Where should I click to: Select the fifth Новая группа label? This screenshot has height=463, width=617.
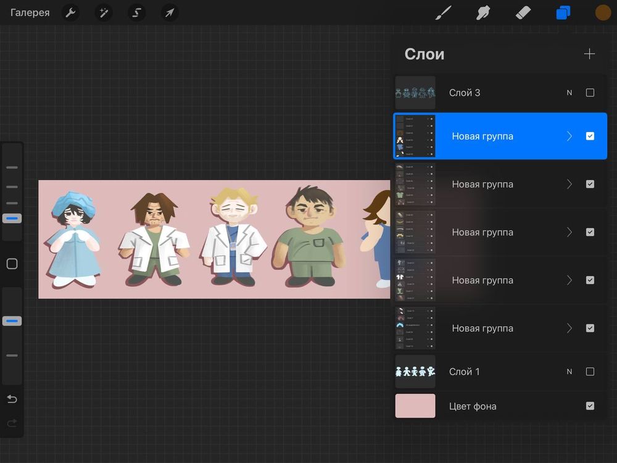pyautogui.click(x=482, y=328)
